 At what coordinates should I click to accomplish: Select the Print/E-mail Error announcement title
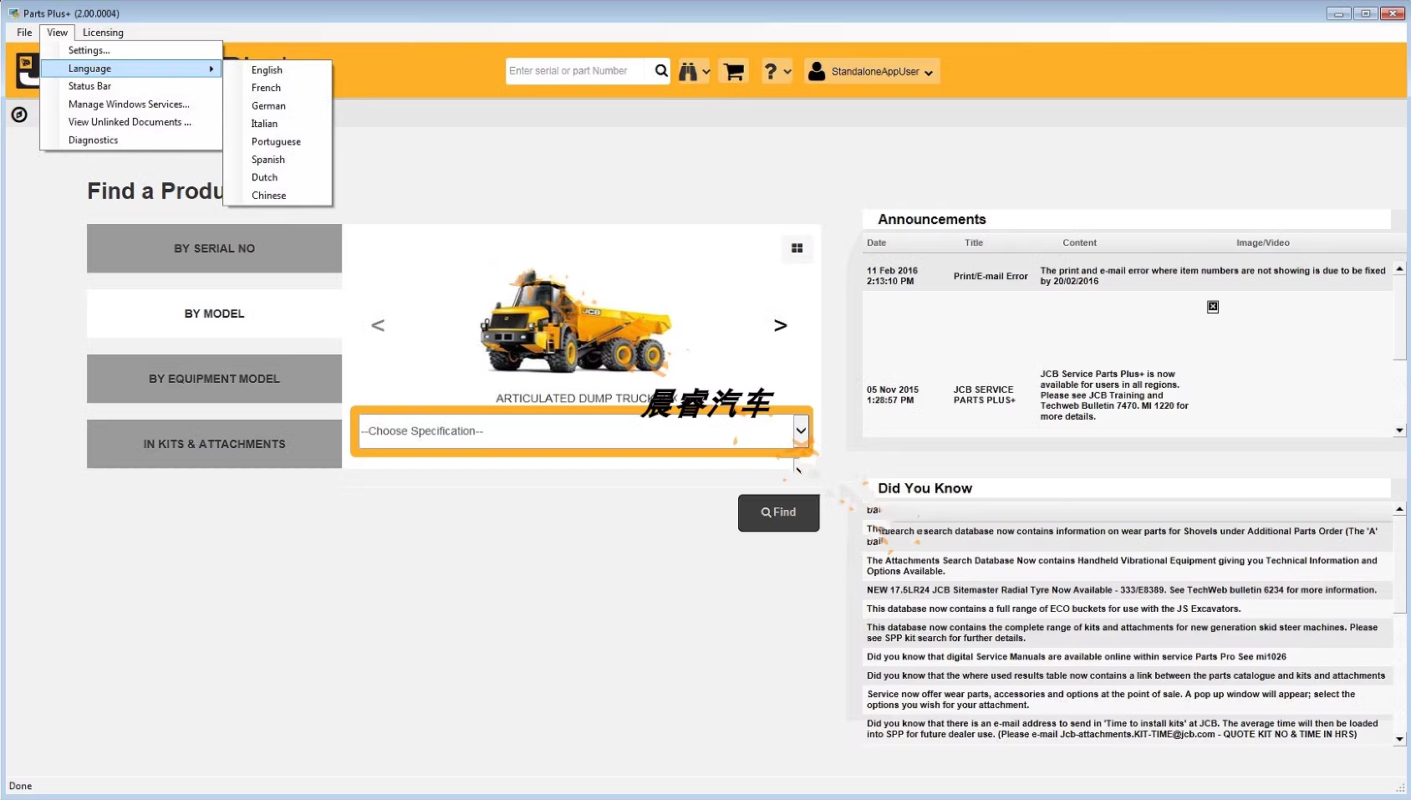pos(991,276)
